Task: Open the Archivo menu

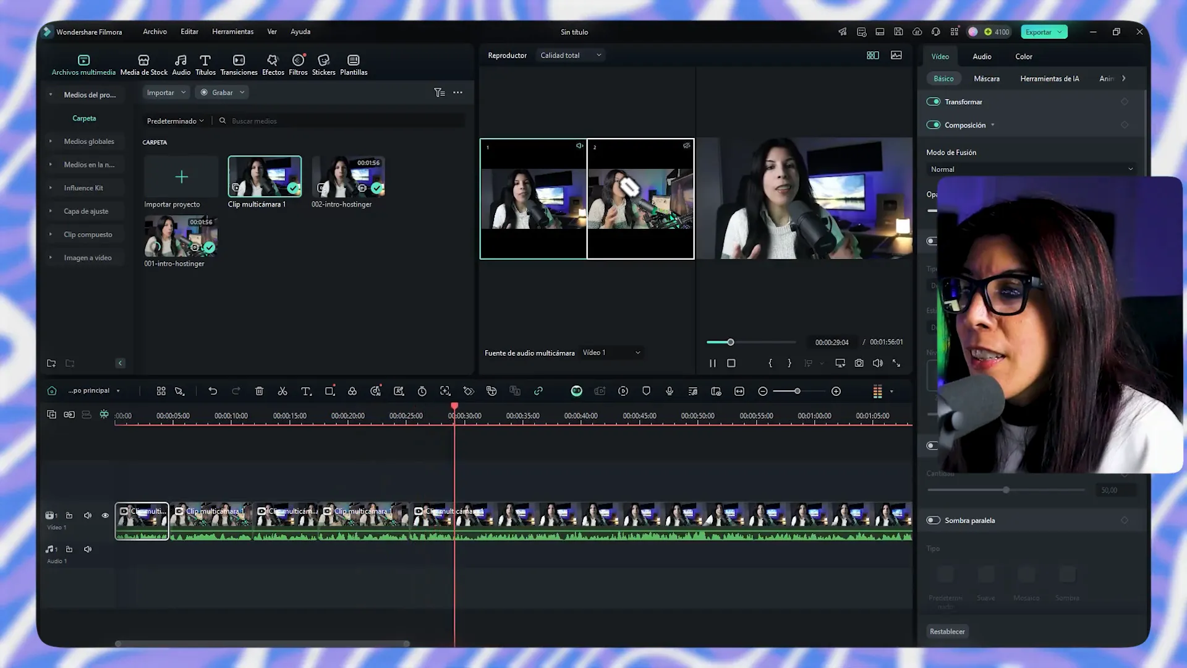Action: click(x=155, y=32)
